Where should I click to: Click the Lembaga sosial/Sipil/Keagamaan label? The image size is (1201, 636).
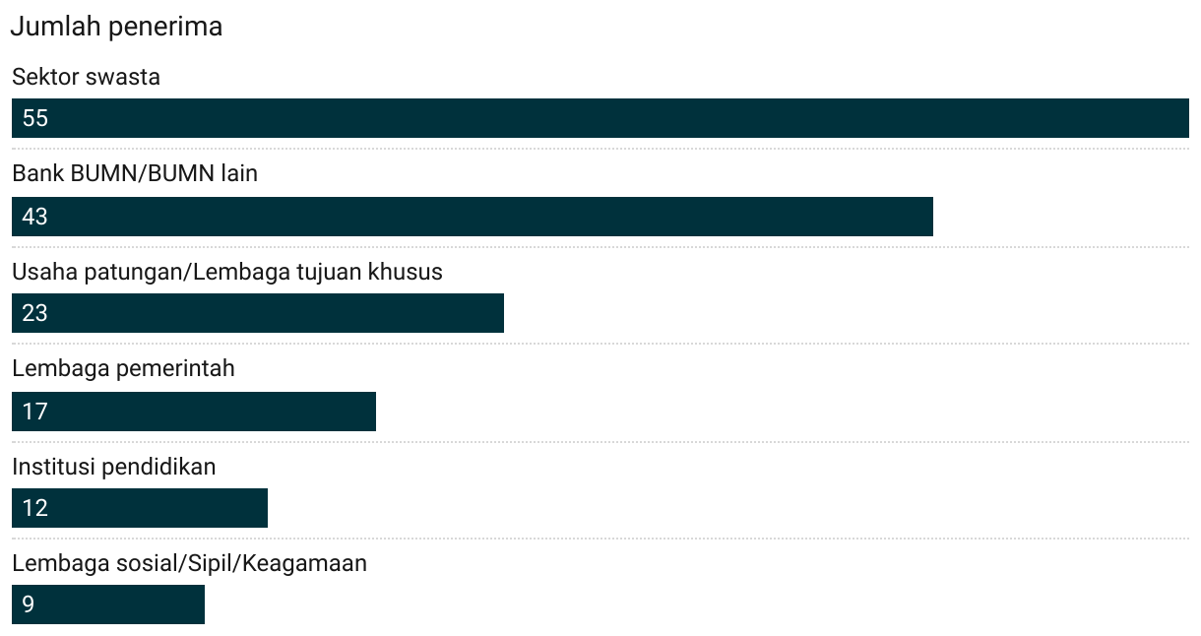(189, 563)
